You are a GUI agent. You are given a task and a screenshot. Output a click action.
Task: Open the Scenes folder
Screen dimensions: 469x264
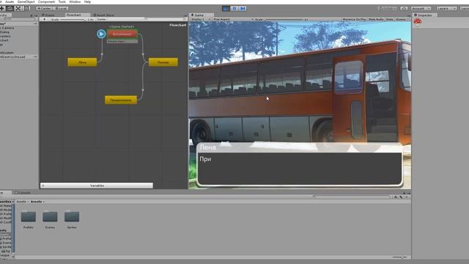pyautogui.click(x=50, y=219)
